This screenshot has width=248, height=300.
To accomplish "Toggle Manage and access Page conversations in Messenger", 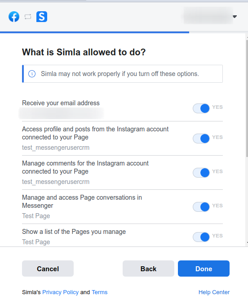I will [201, 207].
